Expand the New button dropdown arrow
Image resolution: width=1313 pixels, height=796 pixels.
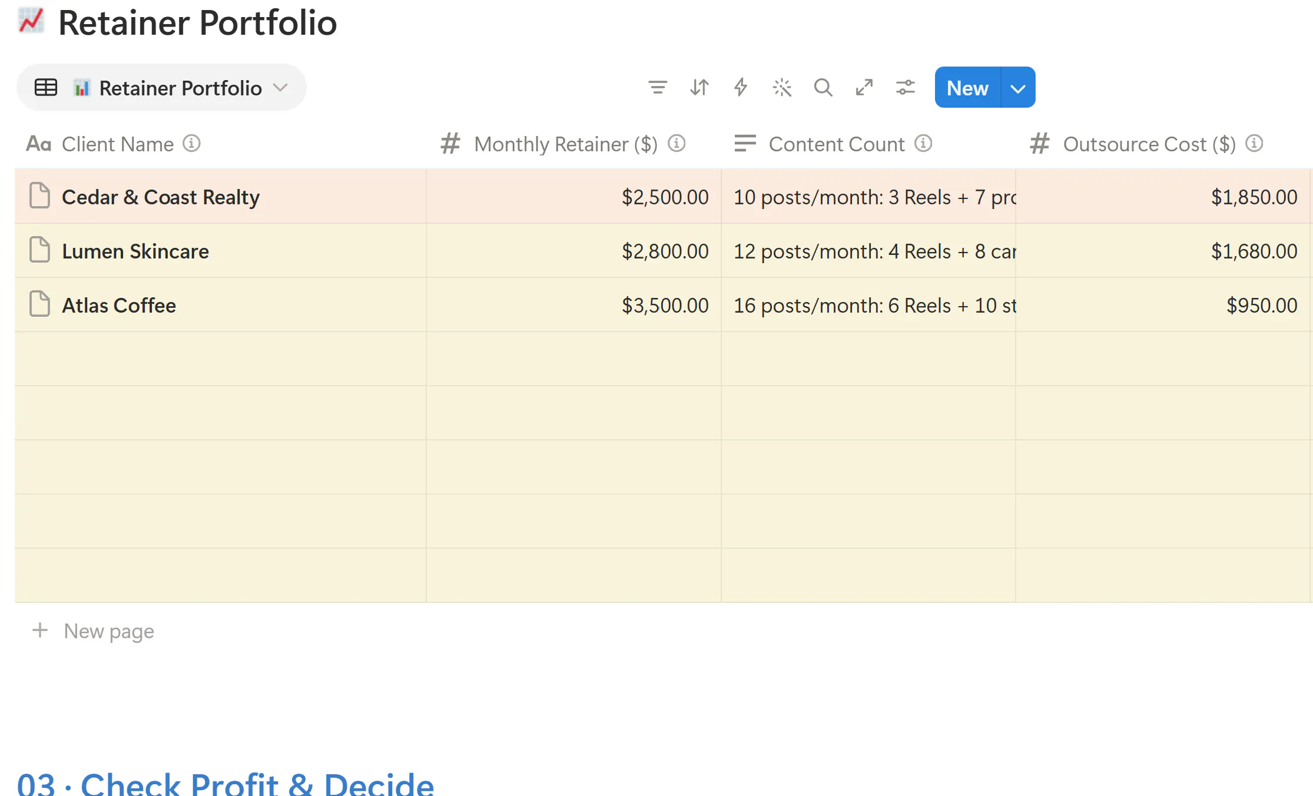tap(1018, 88)
